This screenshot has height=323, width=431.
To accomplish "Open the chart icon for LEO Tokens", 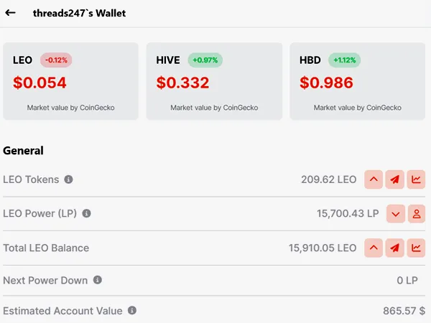I will pos(416,179).
